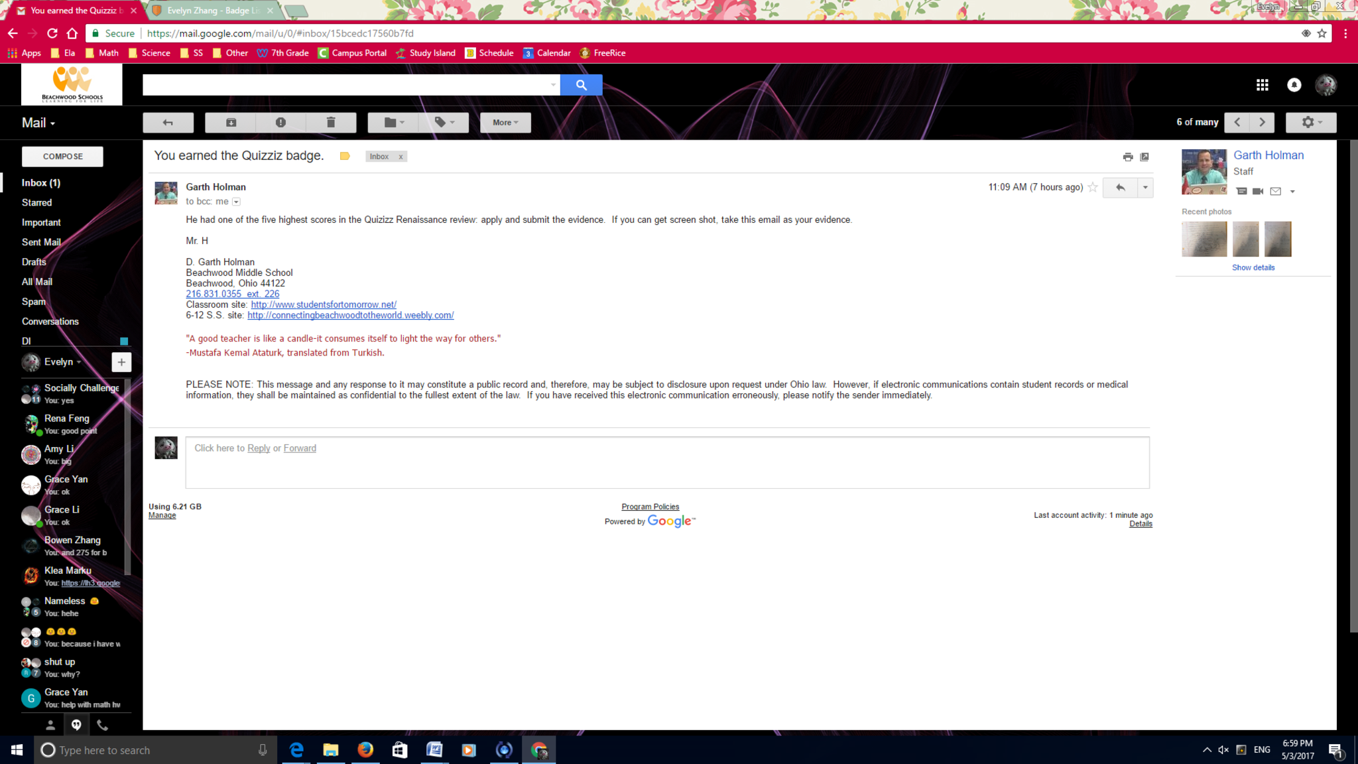Click first recent photo thumbnail
The height and width of the screenshot is (764, 1358).
1204,239
